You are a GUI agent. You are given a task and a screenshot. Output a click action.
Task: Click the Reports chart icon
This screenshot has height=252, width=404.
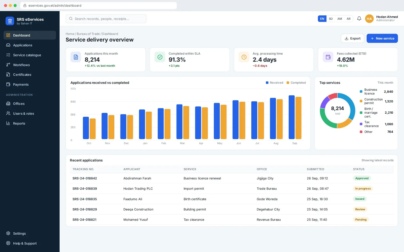8,123
